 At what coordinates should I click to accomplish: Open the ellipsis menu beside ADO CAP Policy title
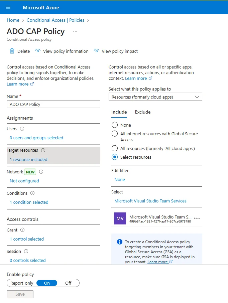[75, 31]
